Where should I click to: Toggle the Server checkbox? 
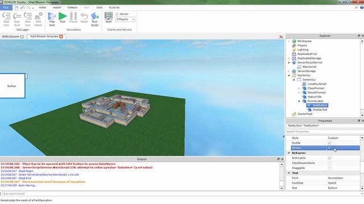117,14
